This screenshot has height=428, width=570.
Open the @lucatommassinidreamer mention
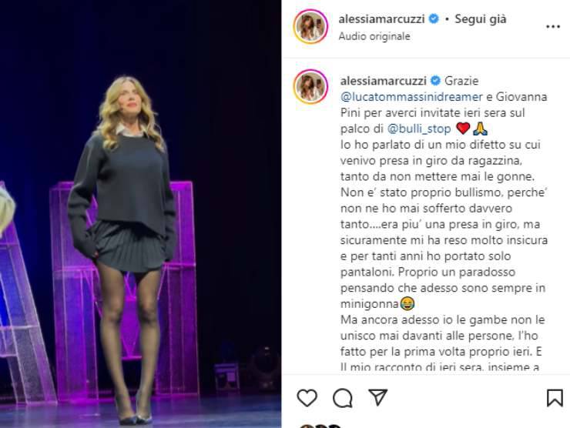point(411,97)
